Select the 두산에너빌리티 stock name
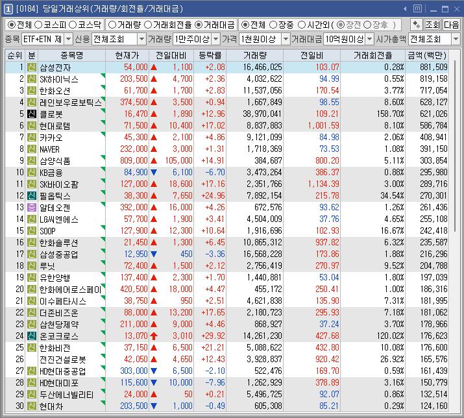Viewport: 464px width, 418px height. pos(67,395)
